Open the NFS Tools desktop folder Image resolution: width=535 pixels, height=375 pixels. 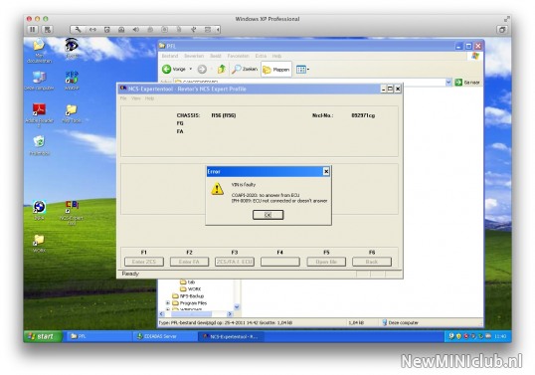tap(72, 113)
